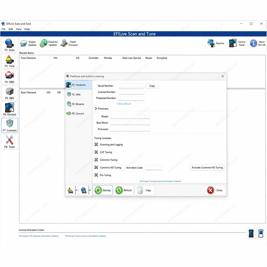Click the Scanning and Logging license status icon

(96, 144)
